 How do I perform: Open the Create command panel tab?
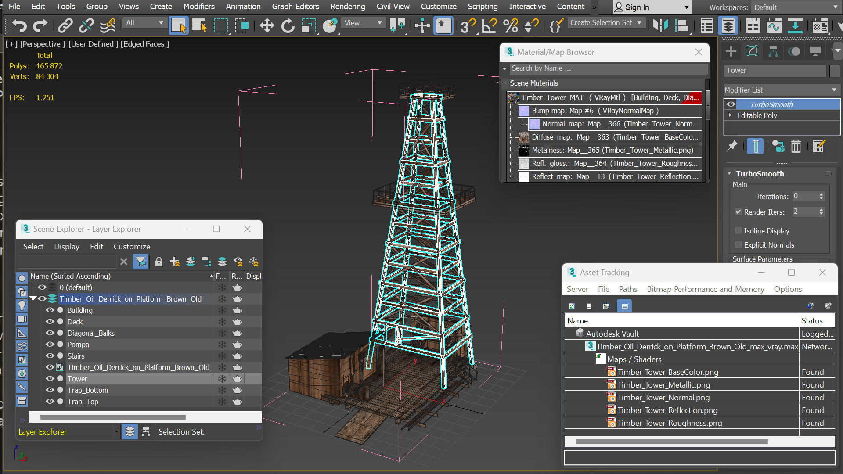pyautogui.click(x=731, y=51)
